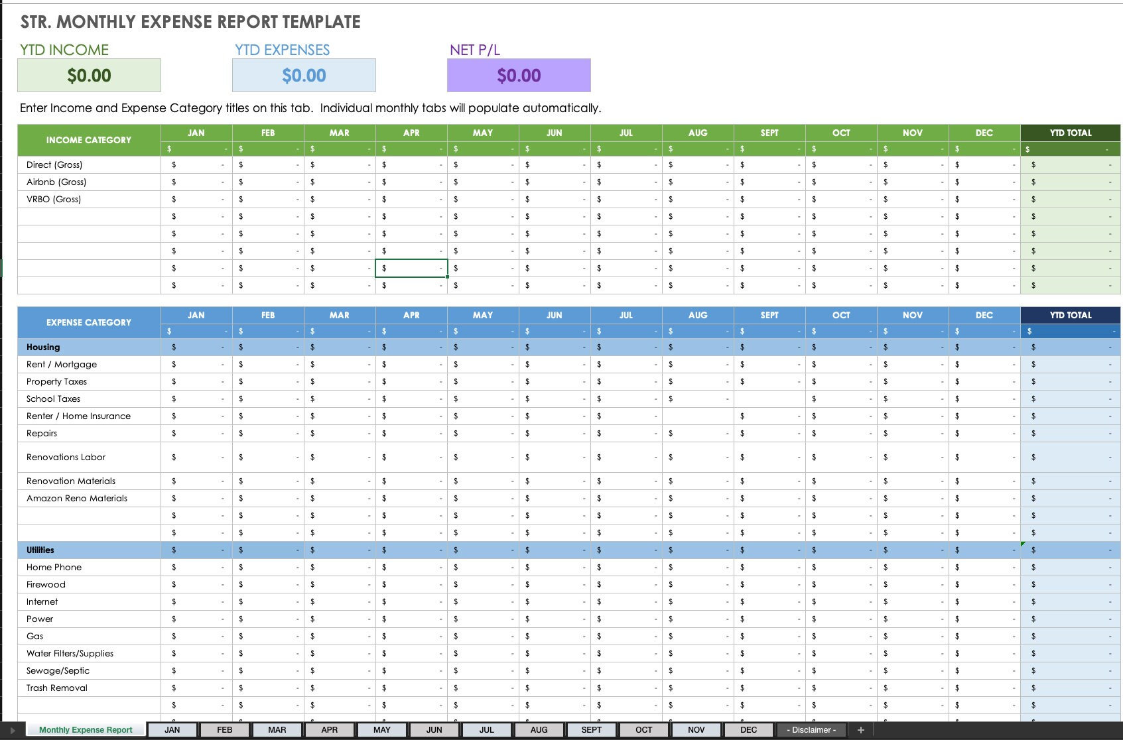This screenshot has height=740, width=1123.
Task: View the Disclaimer tab
Action: point(813,729)
